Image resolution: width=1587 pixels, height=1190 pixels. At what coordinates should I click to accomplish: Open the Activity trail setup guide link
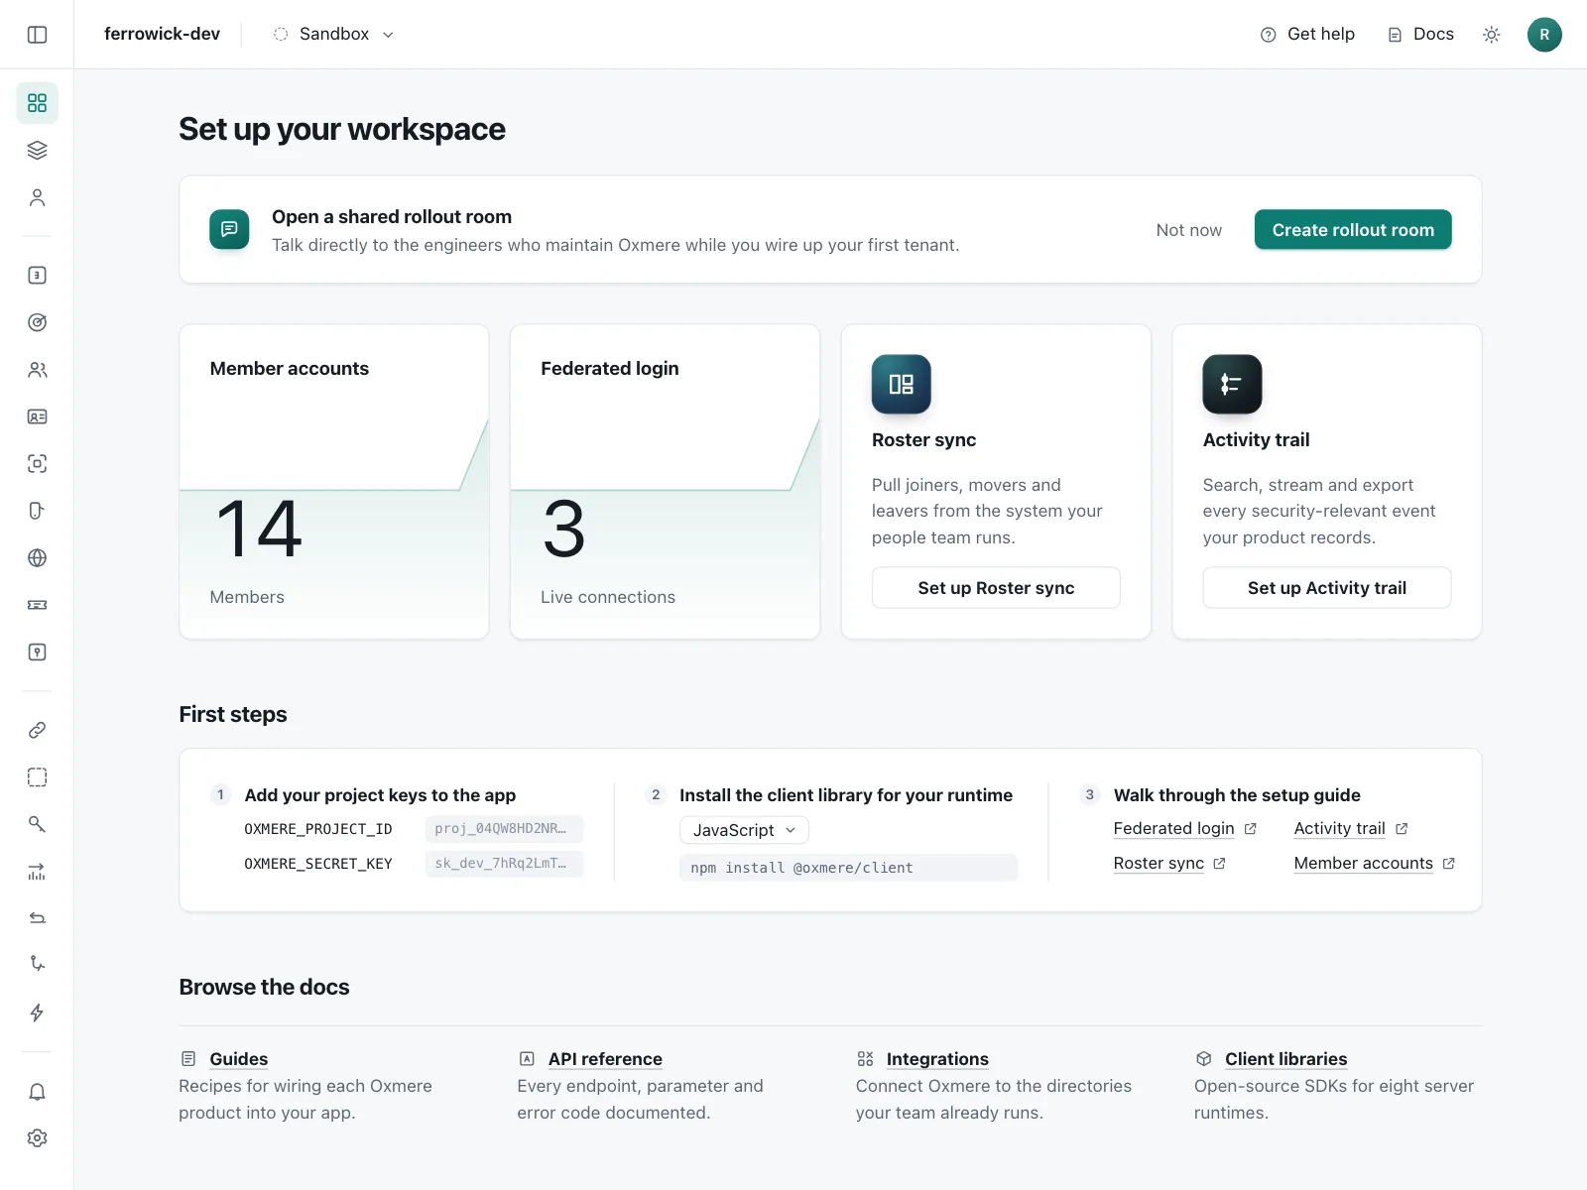[x=1351, y=829]
